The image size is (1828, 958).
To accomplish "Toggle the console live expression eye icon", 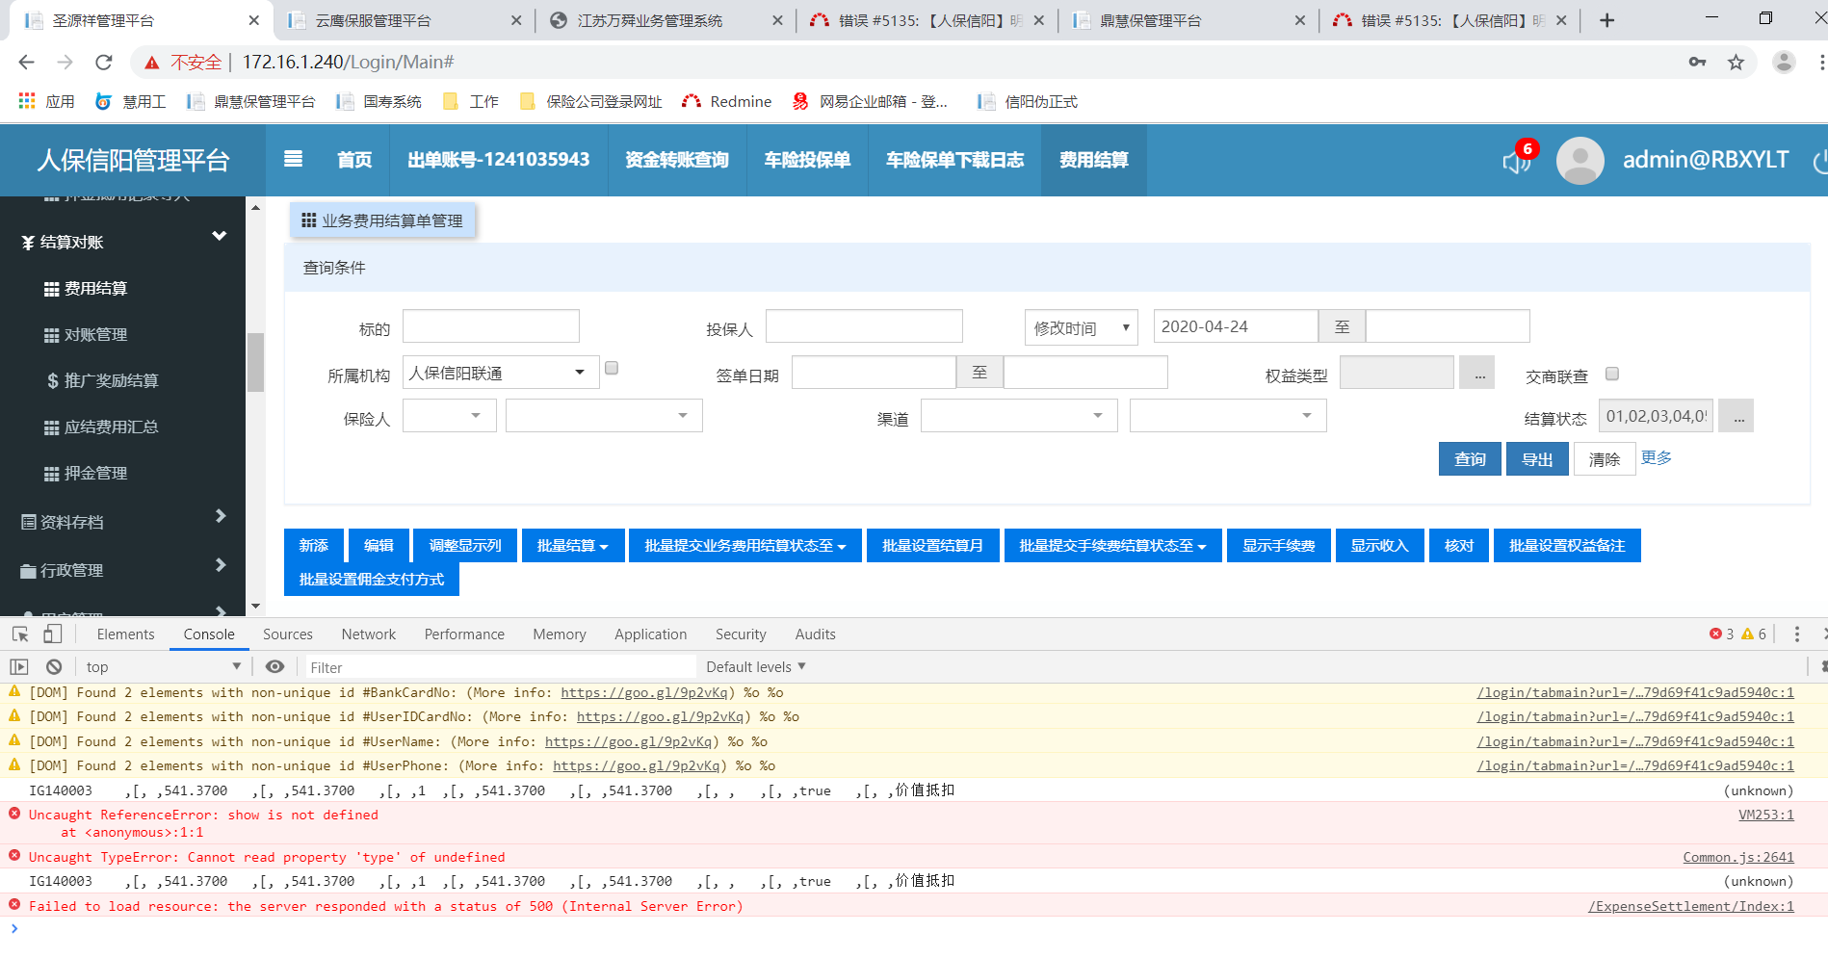I will point(274,666).
